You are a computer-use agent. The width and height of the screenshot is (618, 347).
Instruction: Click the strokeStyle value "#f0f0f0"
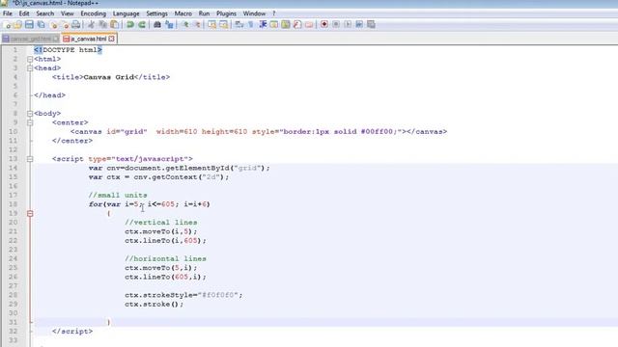tap(218, 295)
